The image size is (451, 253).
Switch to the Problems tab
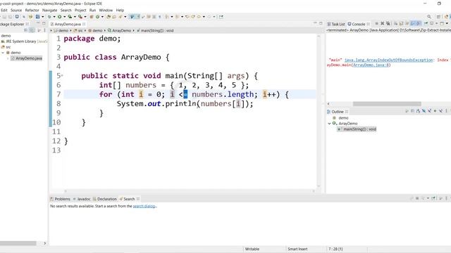pos(61,199)
